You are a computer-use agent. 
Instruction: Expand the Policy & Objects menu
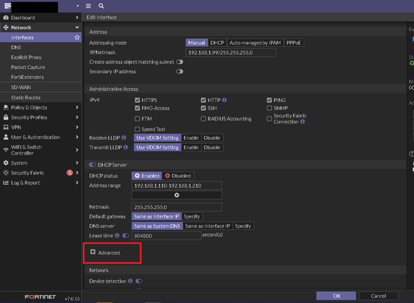(x=39, y=107)
